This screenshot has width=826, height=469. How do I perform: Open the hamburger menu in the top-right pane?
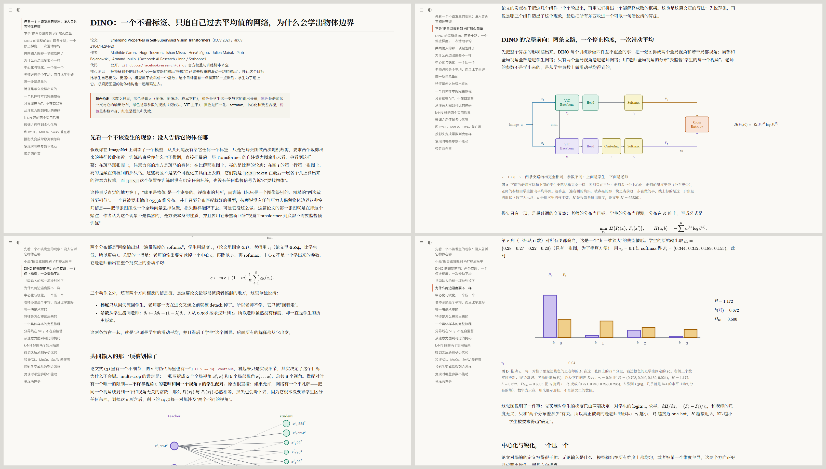pyautogui.click(x=422, y=10)
